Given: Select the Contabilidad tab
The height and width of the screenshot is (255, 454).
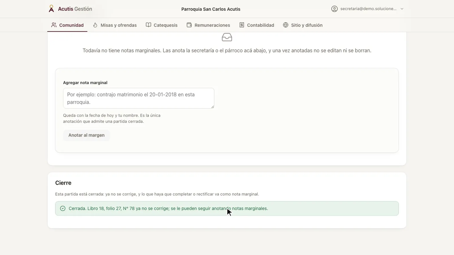Looking at the screenshot, I should click(x=257, y=25).
